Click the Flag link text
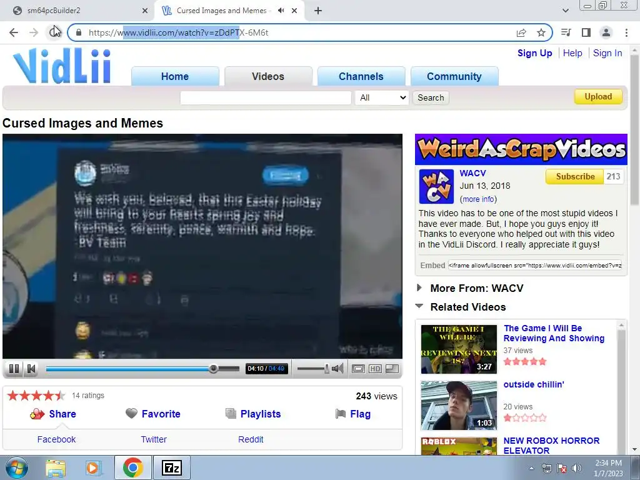Image resolution: width=640 pixels, height=480 pixels. (x=361, y=414)
